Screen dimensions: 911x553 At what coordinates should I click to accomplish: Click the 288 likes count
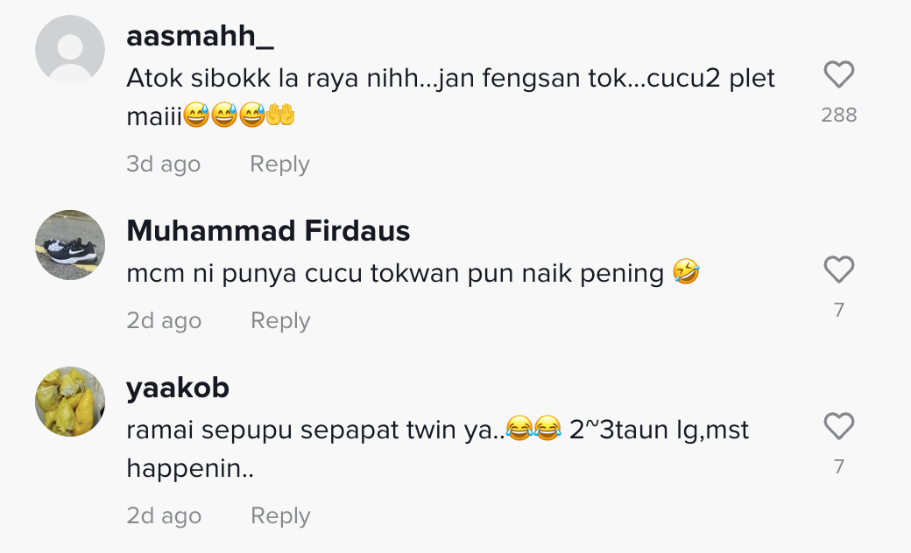(x=839, y=115)
